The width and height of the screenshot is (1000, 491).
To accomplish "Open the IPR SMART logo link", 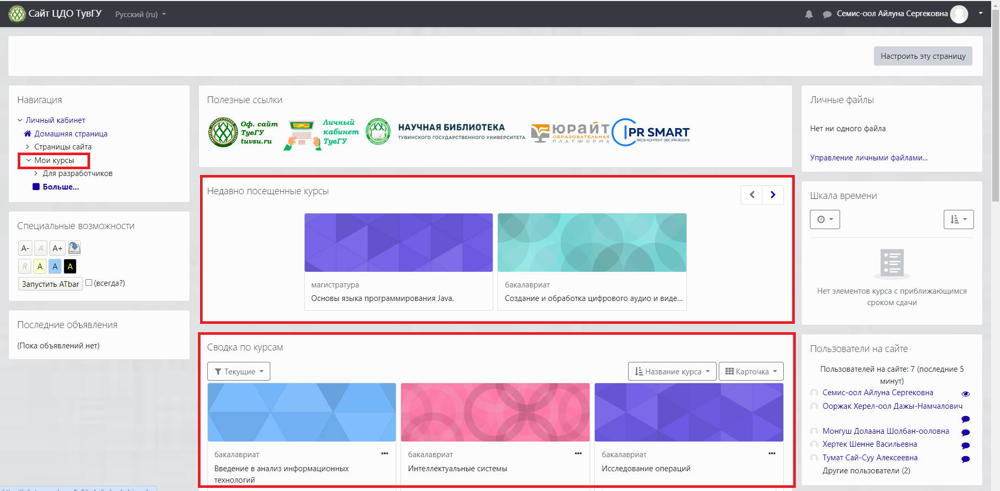I will [x=651, y=132].
